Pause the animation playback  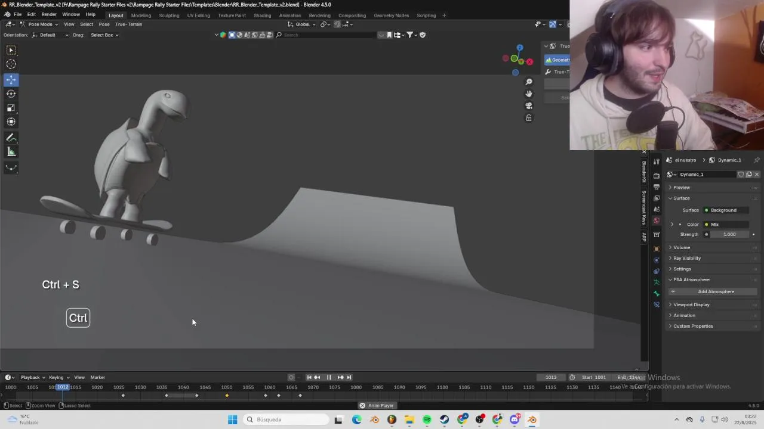pos(329,377)
